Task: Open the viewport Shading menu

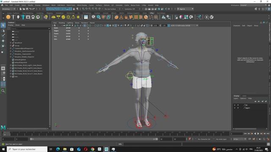Action: tap(62, 23)
